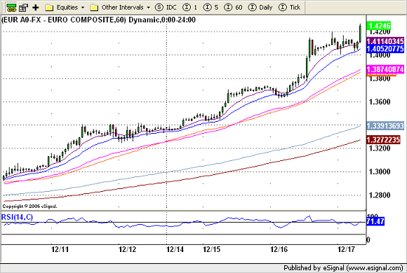Viewport: 407px width, 273px height.
Task: Click the 12/12 date on the time axis
Action: (x=128, y=249)
